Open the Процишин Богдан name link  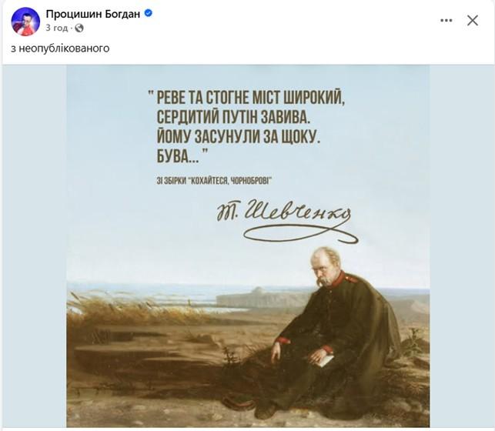click(x=93, y=14)
